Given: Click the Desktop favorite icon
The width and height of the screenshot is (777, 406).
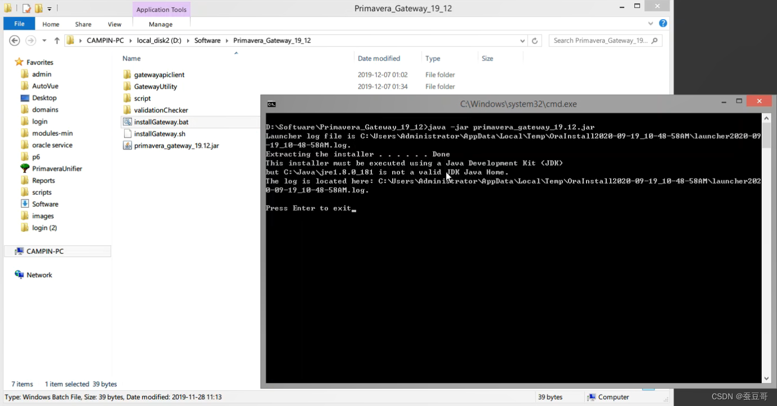Looking at the screenshot, I should pyautogui.click(x=25, y=98).
